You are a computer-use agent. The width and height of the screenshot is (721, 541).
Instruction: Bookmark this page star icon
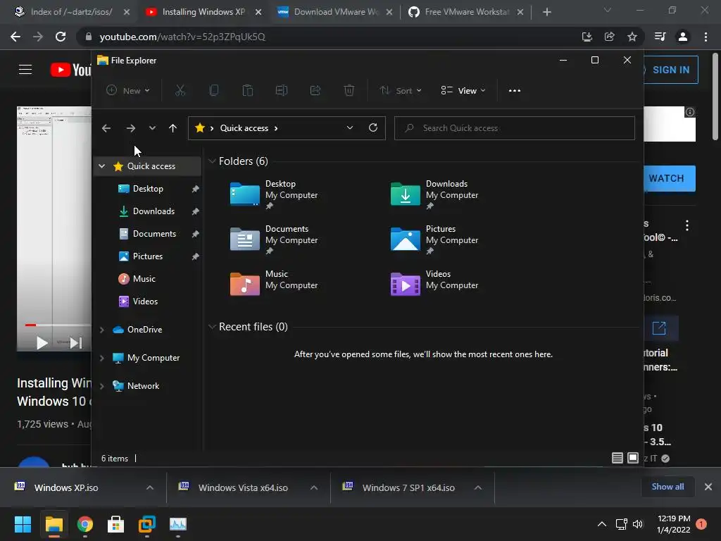(632, 37)
